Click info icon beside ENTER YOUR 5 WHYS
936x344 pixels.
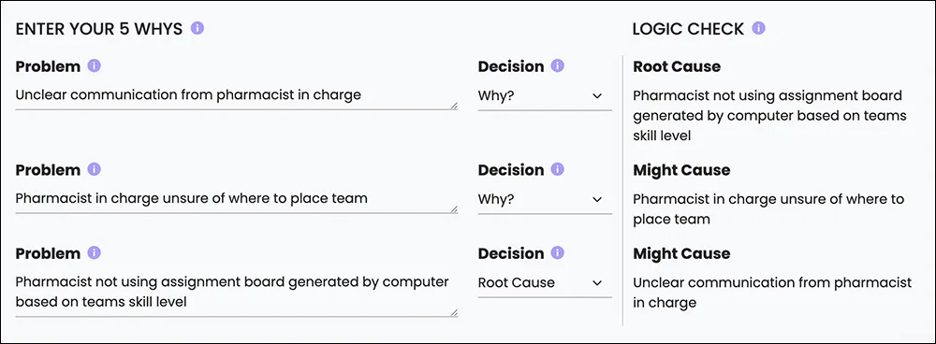click(197, 28)
